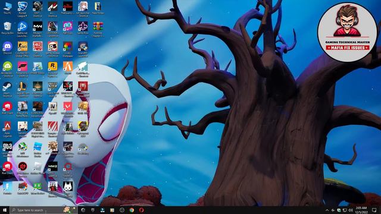Open the red Q-shaped desktop shortcut
Viewport: 381px width, 214px height.
67,169
